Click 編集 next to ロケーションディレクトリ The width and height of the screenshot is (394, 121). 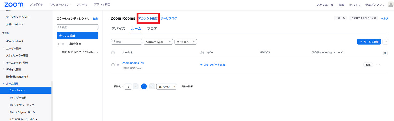[x=96, y=19]
